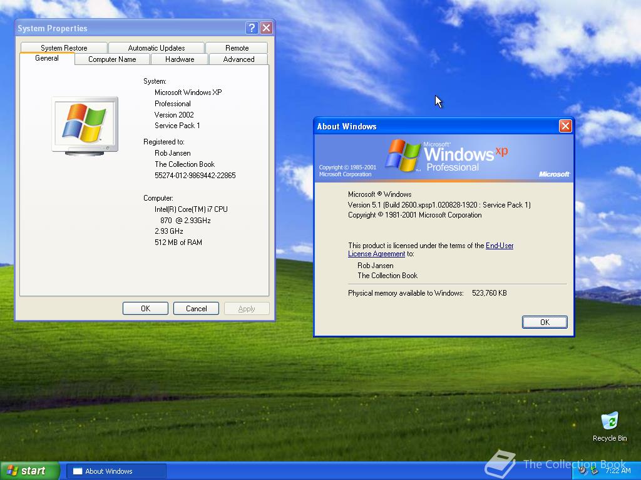The image size is (641, 480).
Task: Click 'Rob Jansen' in About Windows
Action: click(x=376, y=265)
